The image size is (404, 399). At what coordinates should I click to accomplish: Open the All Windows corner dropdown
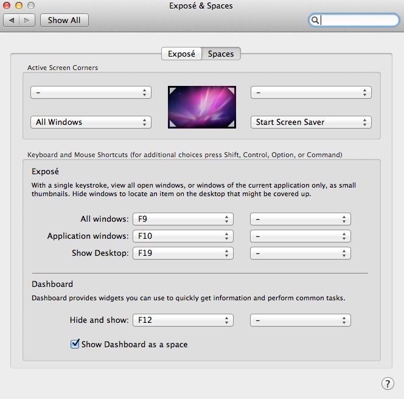(91, 122)
